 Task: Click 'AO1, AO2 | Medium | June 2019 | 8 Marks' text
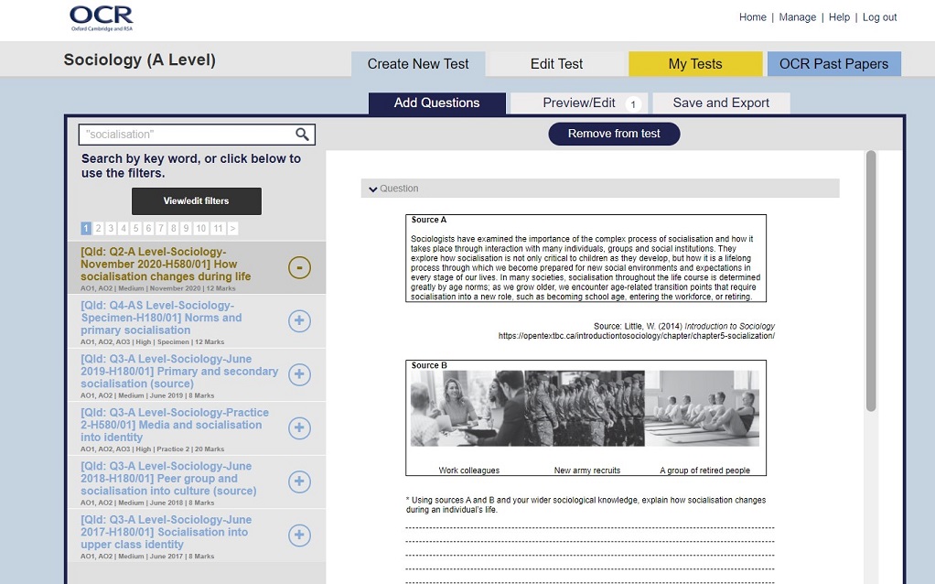(147, 395)
